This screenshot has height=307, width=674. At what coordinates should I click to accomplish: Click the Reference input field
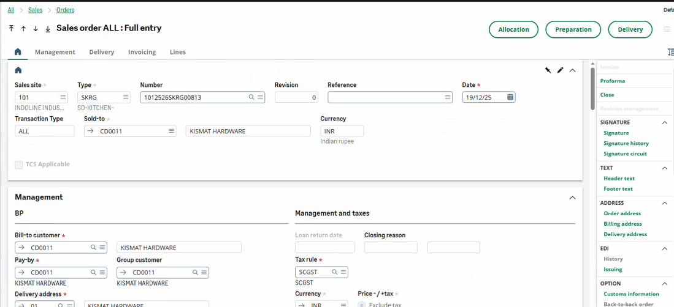[x=390, y=97]
